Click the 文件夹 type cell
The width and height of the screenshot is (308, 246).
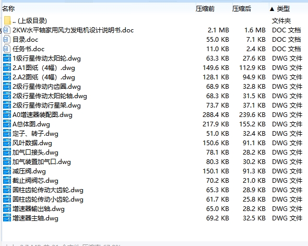[x=281, y=21]
